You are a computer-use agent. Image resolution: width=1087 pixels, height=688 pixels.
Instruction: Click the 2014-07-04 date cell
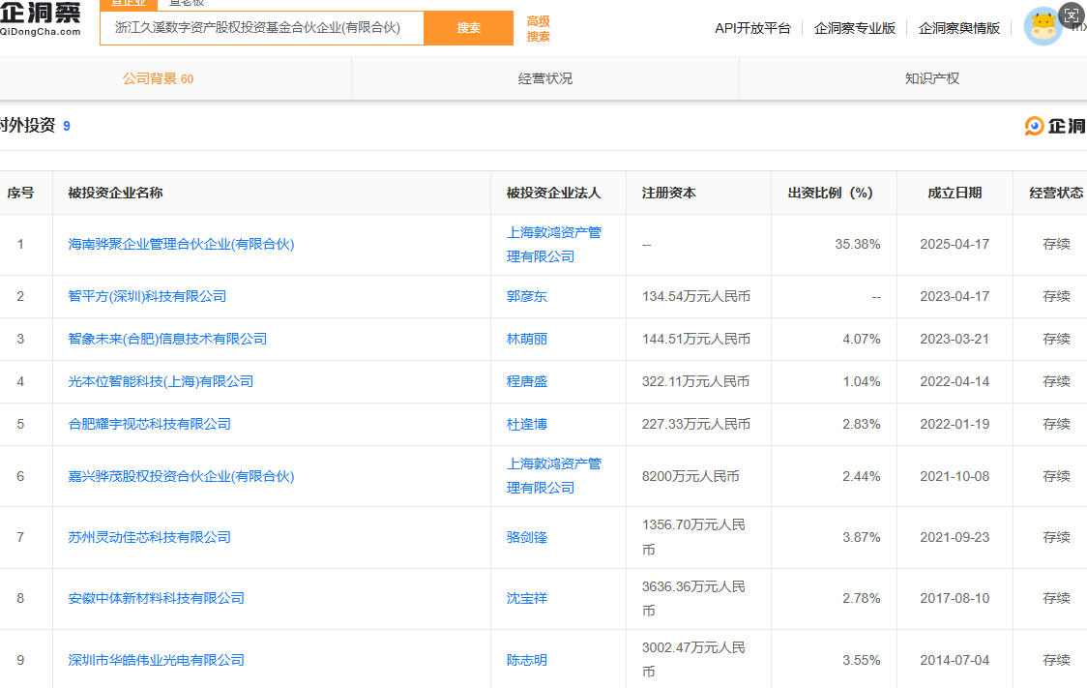955,660
